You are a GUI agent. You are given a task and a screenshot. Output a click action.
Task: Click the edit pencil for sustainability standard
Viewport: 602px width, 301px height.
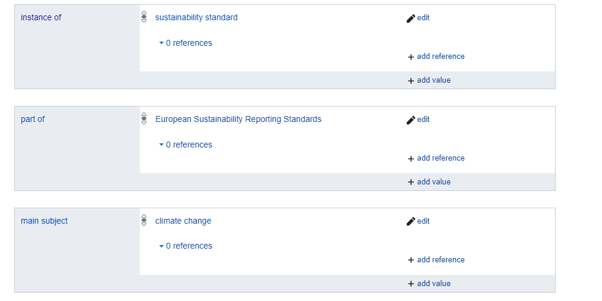coord(418,18)
